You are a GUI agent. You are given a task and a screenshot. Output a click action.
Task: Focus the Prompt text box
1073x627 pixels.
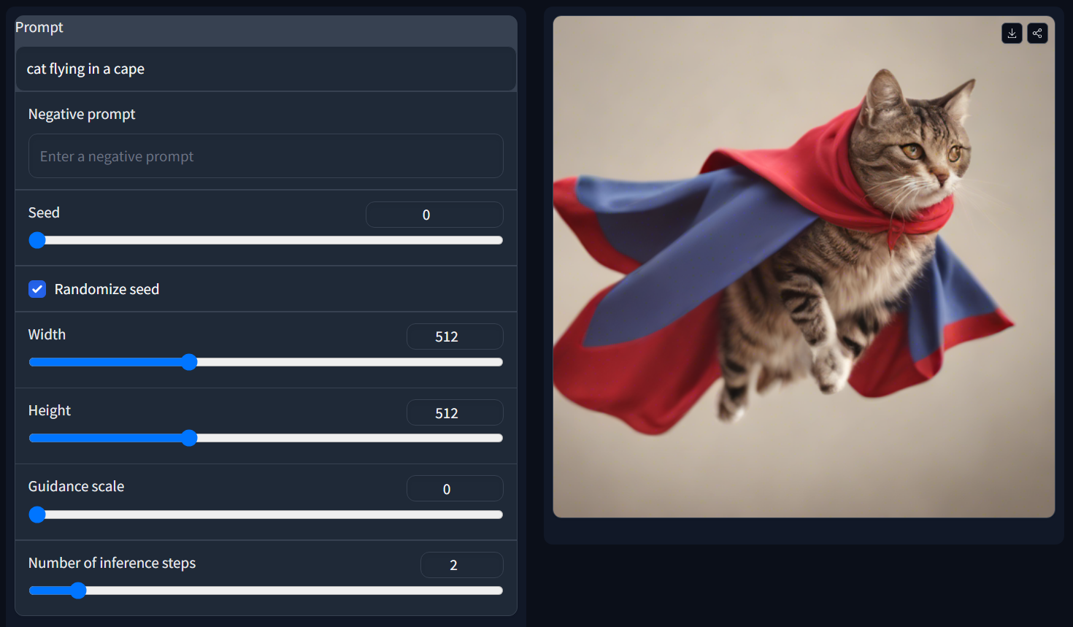tap(266, 69)
